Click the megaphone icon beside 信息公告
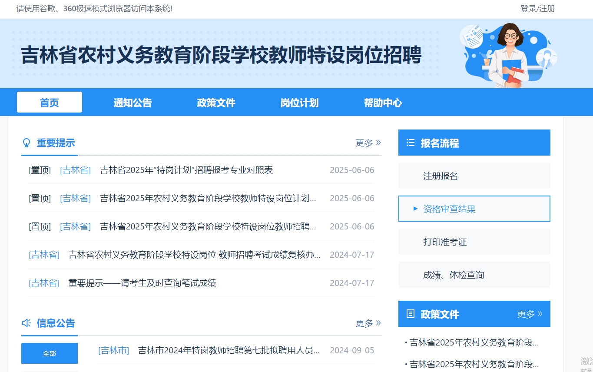Screen dimensions: 593x372 pyautogui.click(x=26, y=323)
